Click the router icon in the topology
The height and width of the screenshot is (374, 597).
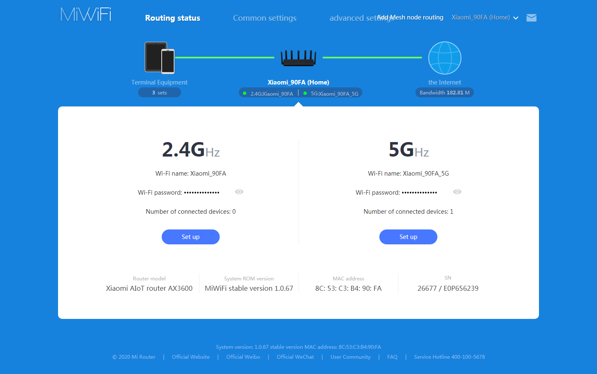298,58
